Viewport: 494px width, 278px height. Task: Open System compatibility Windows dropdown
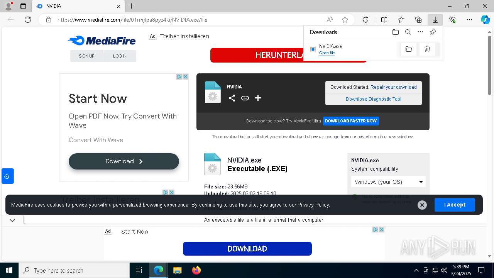[x=388, y=182]
